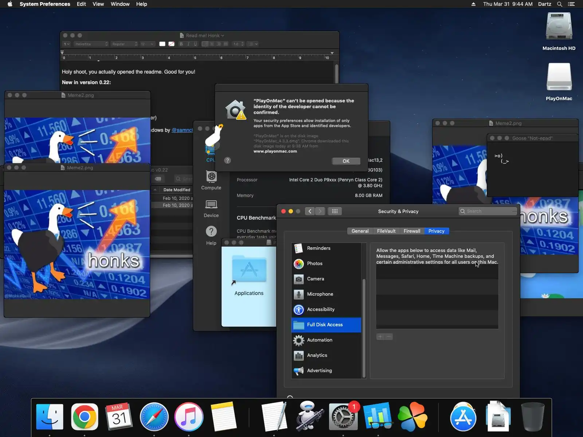Click OK in the PlayOnMac alert
This screenshot has height=437, width=583.
pyautogui.click(x=346, y=161)
